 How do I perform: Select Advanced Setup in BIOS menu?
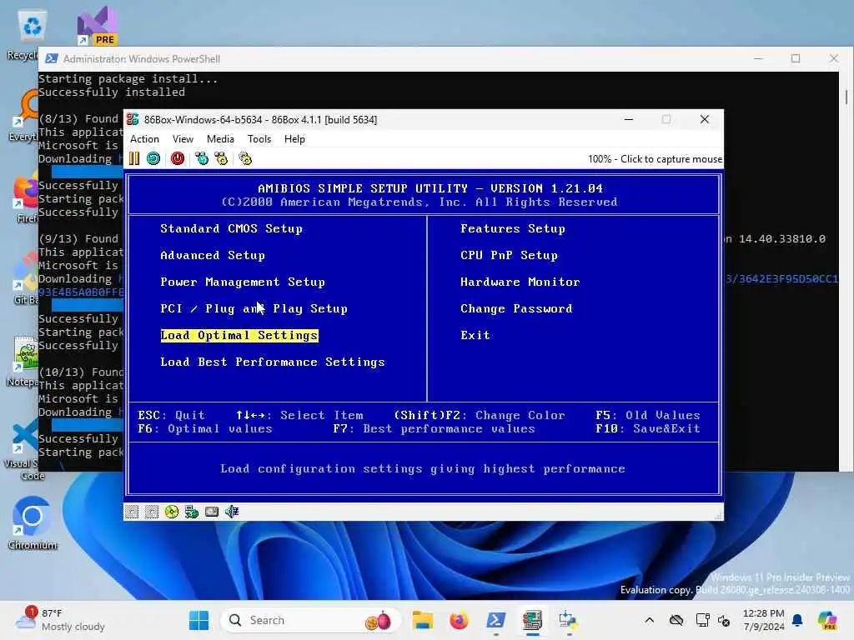(213, 255)
